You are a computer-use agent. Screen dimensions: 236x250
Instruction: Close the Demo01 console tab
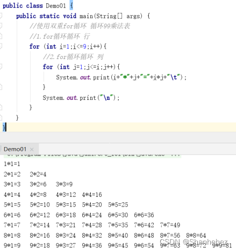(x=32, y=149)
